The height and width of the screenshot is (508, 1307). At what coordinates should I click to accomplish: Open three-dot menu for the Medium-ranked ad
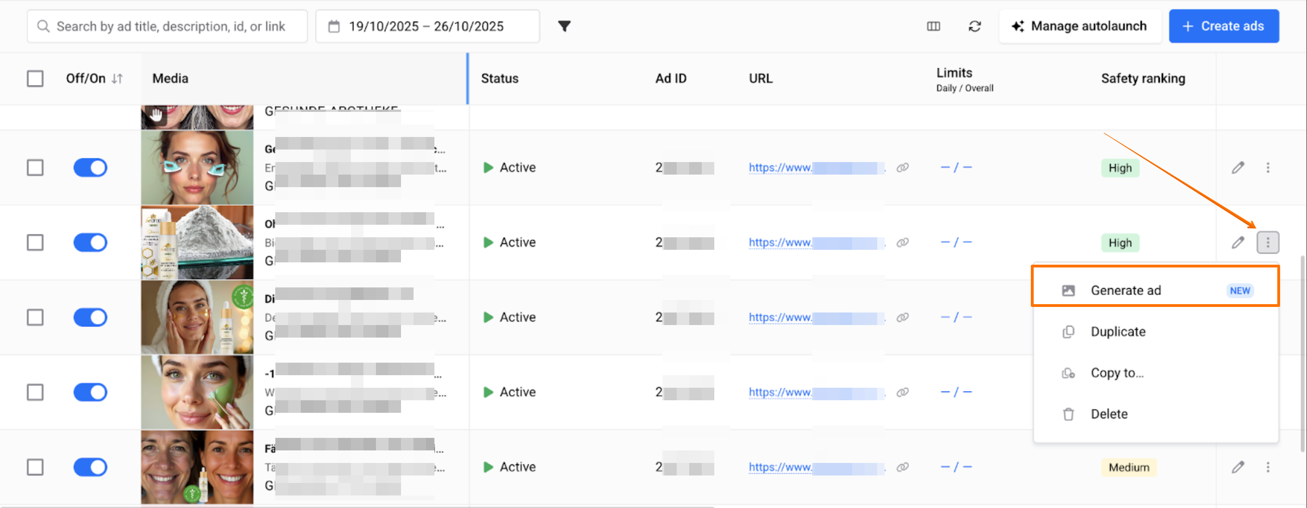click(1268, 467)
